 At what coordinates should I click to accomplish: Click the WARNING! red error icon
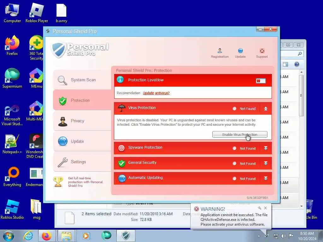197,209
